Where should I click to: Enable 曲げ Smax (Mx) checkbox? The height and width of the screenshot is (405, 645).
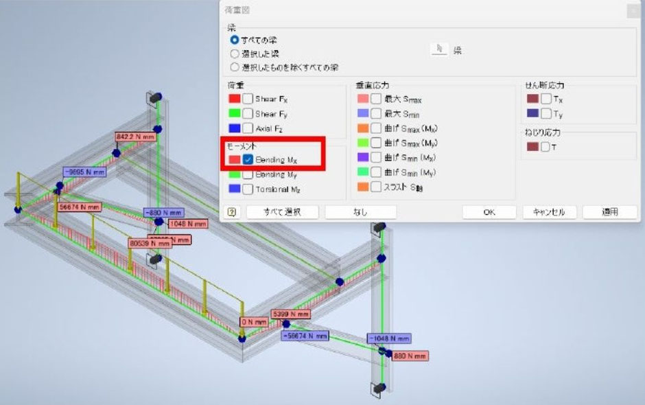pyautogui.click(x=376, y=128)
